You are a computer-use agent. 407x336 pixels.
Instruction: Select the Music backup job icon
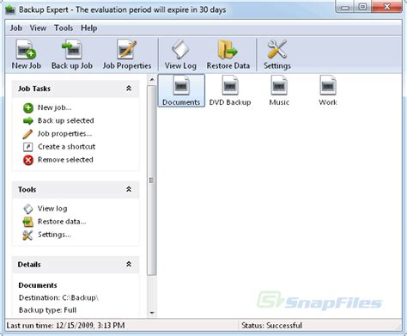[279, 90]
